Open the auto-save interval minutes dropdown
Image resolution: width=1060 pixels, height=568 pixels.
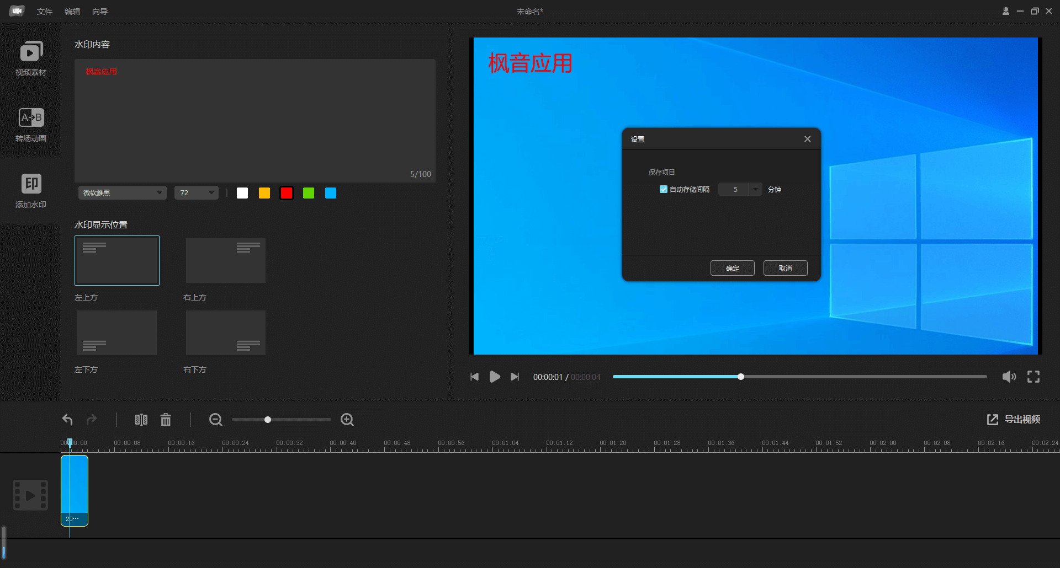[755, 189]
